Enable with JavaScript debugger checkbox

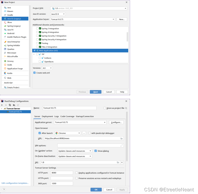[x=90, y=133]
